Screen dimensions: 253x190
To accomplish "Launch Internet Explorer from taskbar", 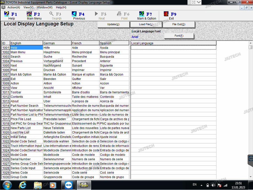I will point(23,185).
